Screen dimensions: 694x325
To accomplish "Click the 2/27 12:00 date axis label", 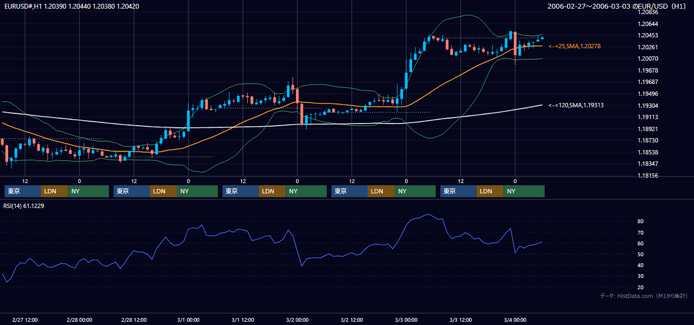I will tap(25, 320).
